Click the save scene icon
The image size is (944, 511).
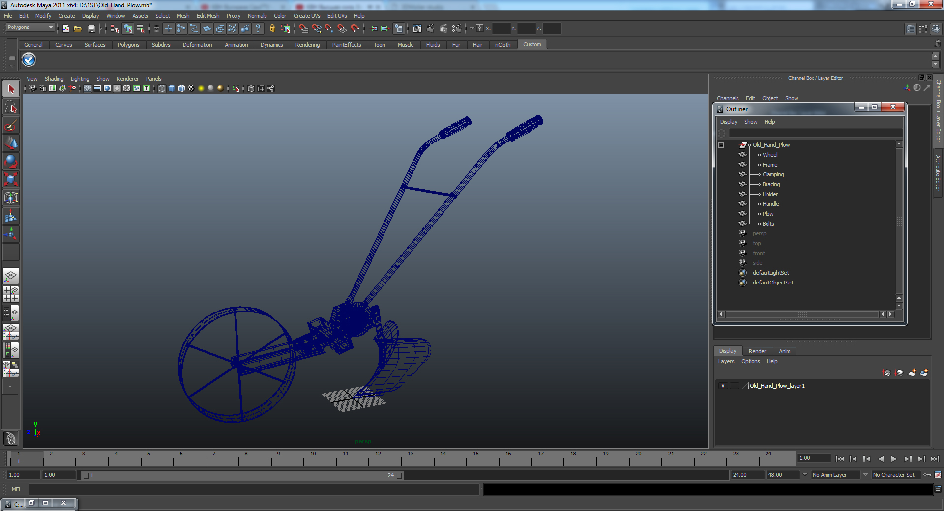click(x=91, y=28)
